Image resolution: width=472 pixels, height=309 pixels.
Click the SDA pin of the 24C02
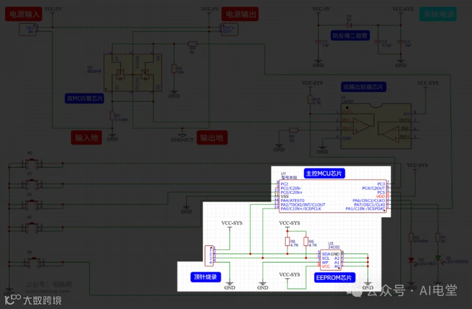click(326, 254)
